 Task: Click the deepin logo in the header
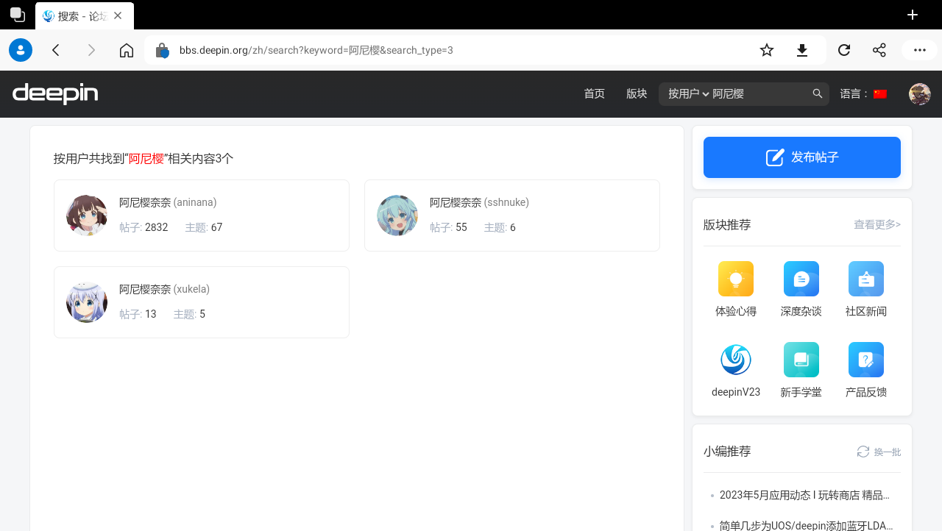pos(54,93)
